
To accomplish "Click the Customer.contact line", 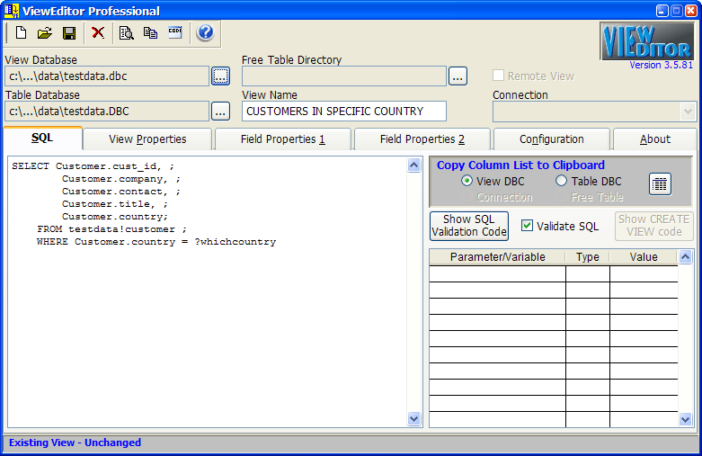I will coord(120,192).
